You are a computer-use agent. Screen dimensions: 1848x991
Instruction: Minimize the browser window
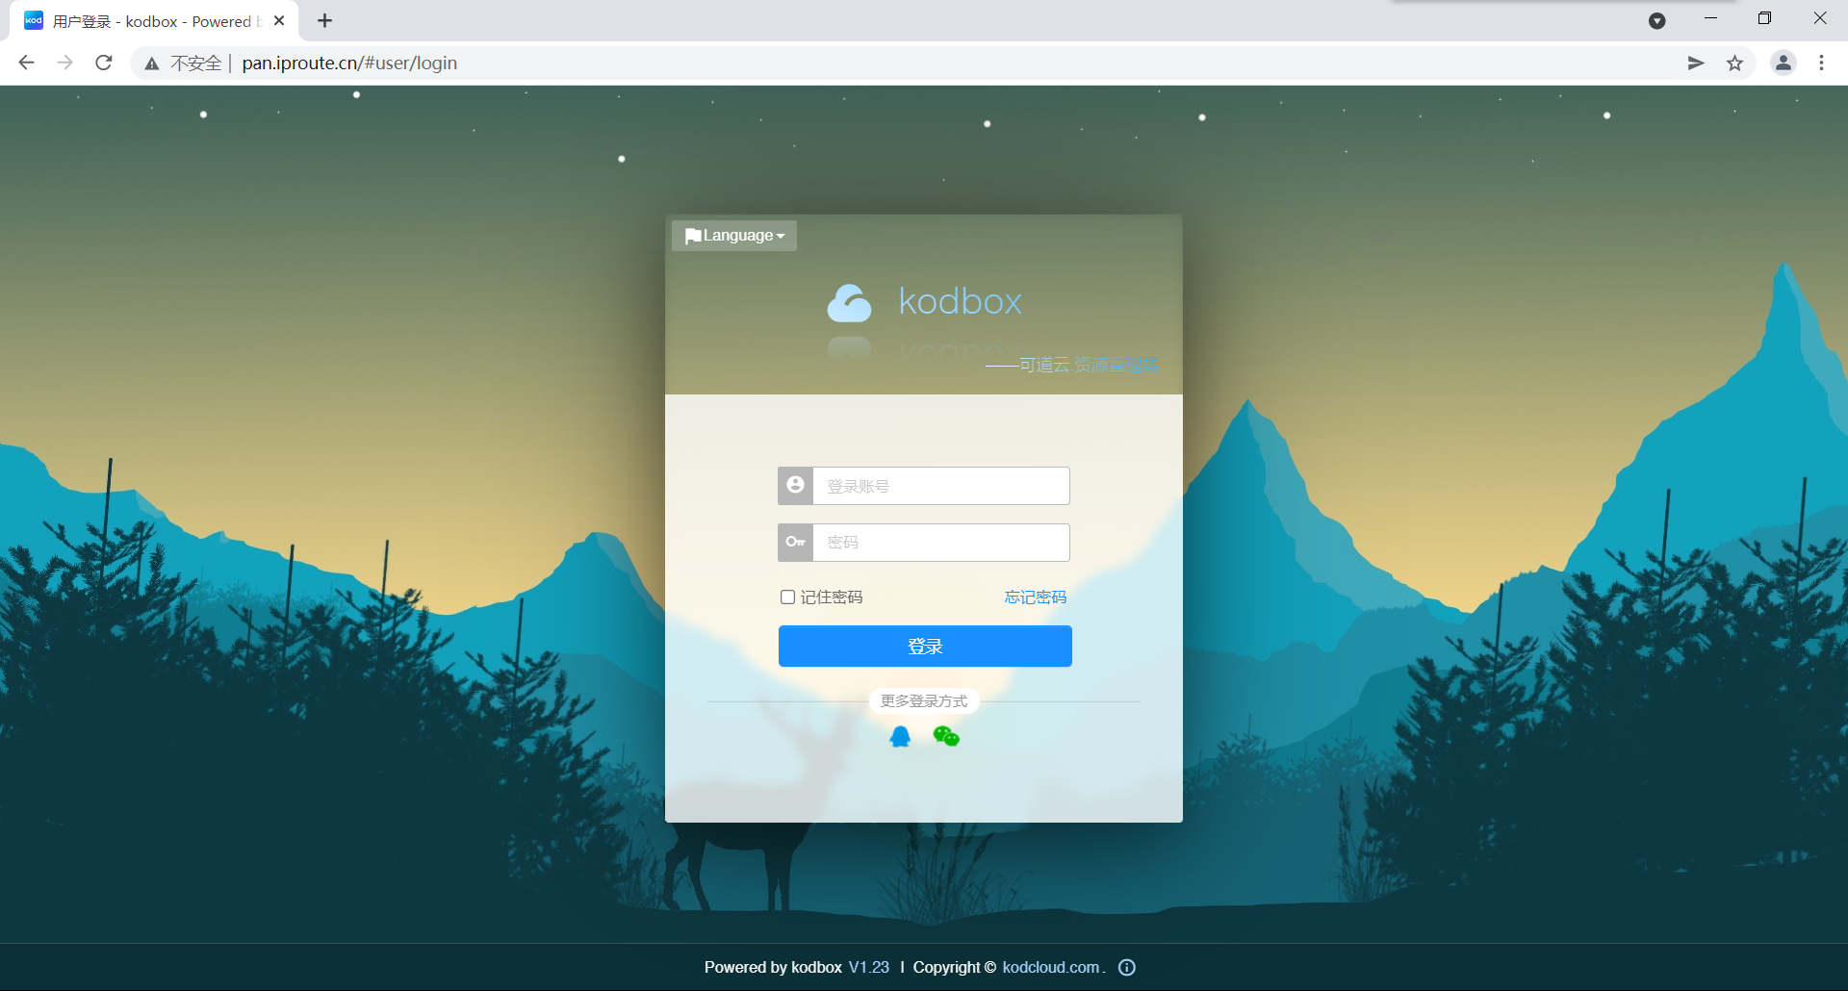[1710, 19]
